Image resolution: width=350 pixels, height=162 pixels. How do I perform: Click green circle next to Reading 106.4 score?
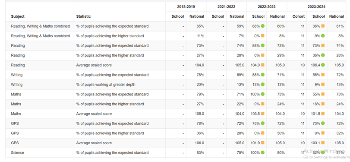click(x=323, y=65)
